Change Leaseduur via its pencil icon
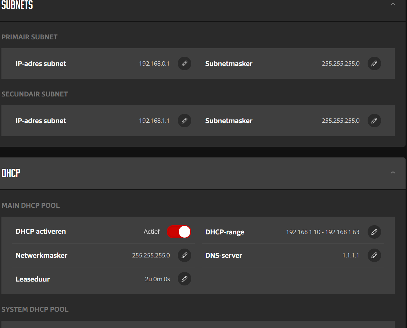 (184, 279)
